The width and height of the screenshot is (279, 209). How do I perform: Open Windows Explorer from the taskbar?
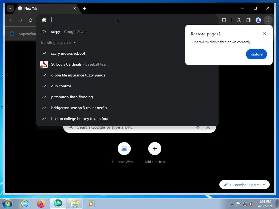75,204
